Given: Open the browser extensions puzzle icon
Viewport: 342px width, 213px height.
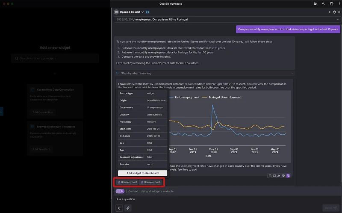Looking at the screenshot, I should tap(331, 3).
